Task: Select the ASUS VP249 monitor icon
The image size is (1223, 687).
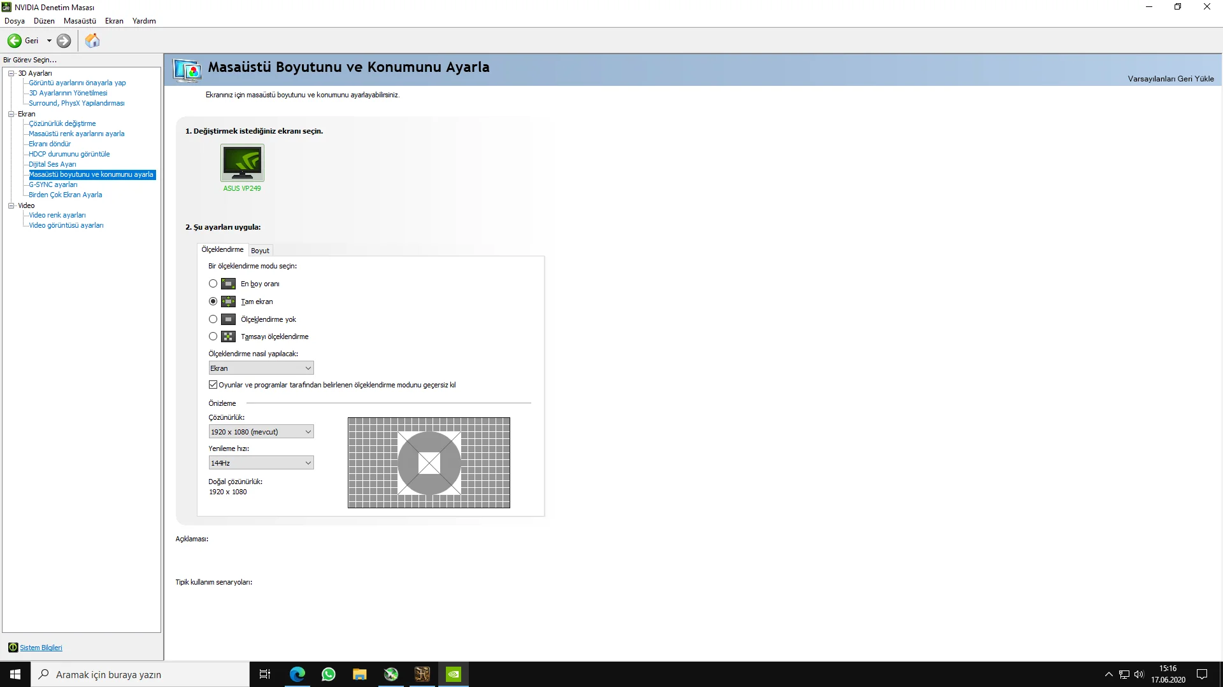Action: click(x=242, y=163)
